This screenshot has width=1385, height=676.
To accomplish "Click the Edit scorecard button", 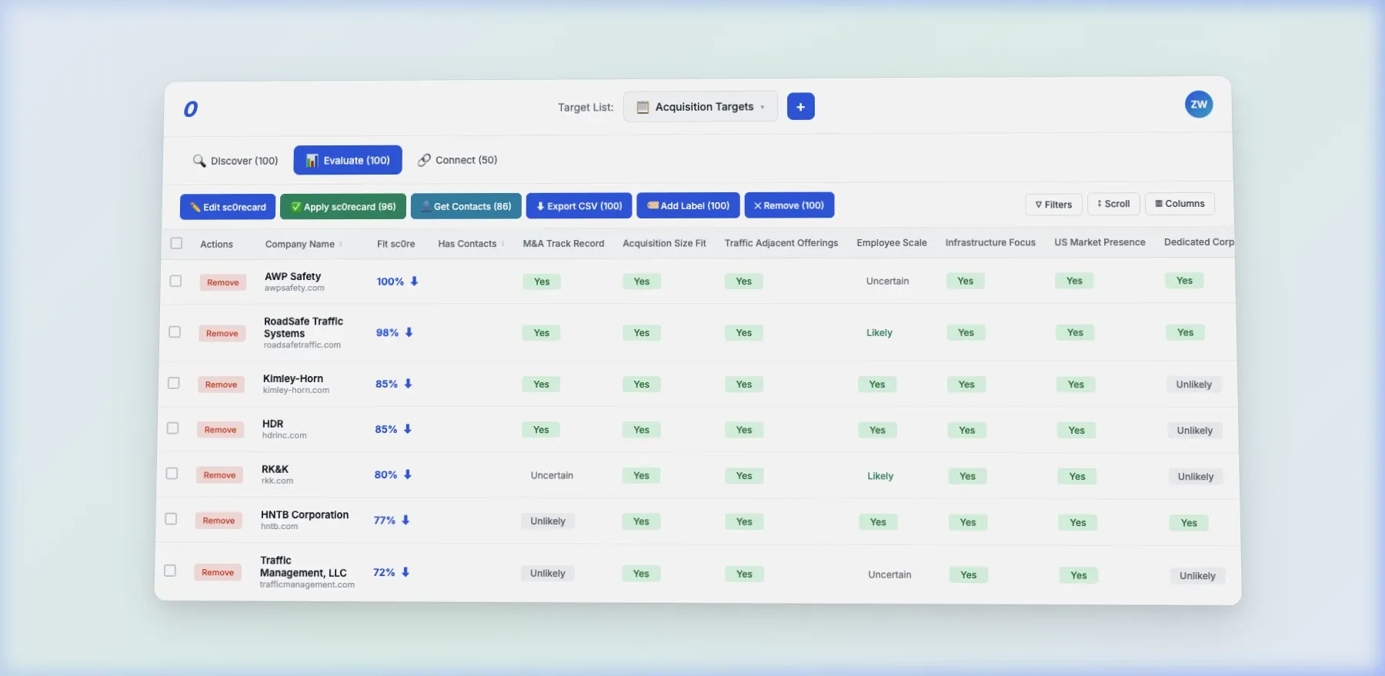I will pos(228,207).
